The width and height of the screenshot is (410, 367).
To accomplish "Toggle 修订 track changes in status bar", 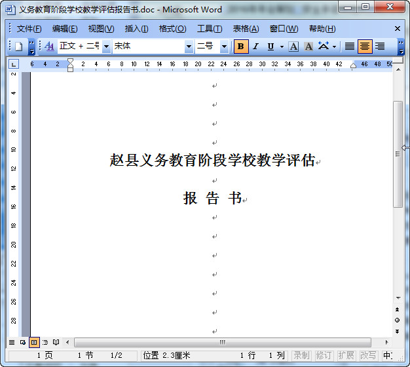I will pos(324,355).
